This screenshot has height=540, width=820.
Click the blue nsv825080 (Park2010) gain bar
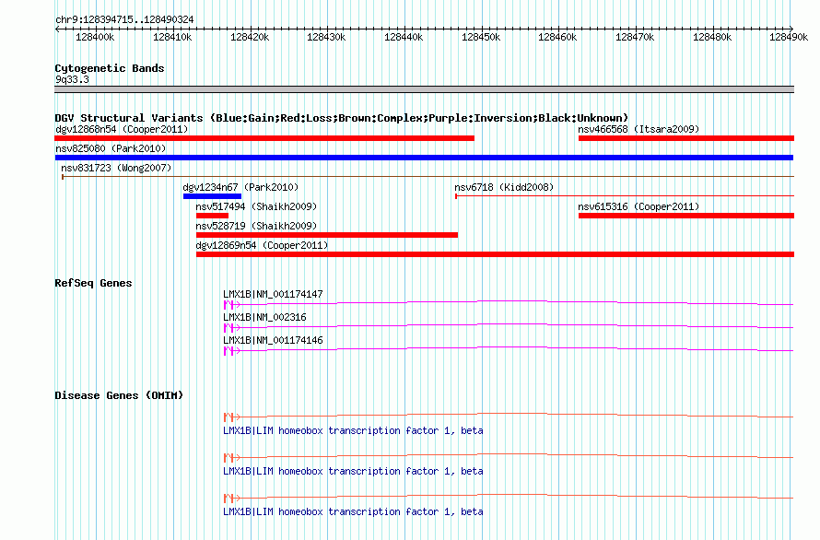pyautogui.click(x=424, y=158)
